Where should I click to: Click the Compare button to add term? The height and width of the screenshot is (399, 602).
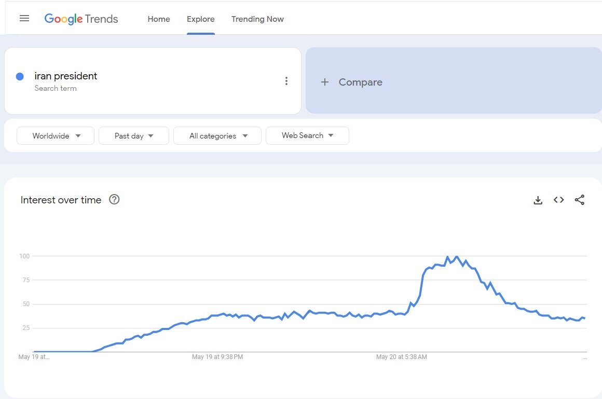pos(360,82)
